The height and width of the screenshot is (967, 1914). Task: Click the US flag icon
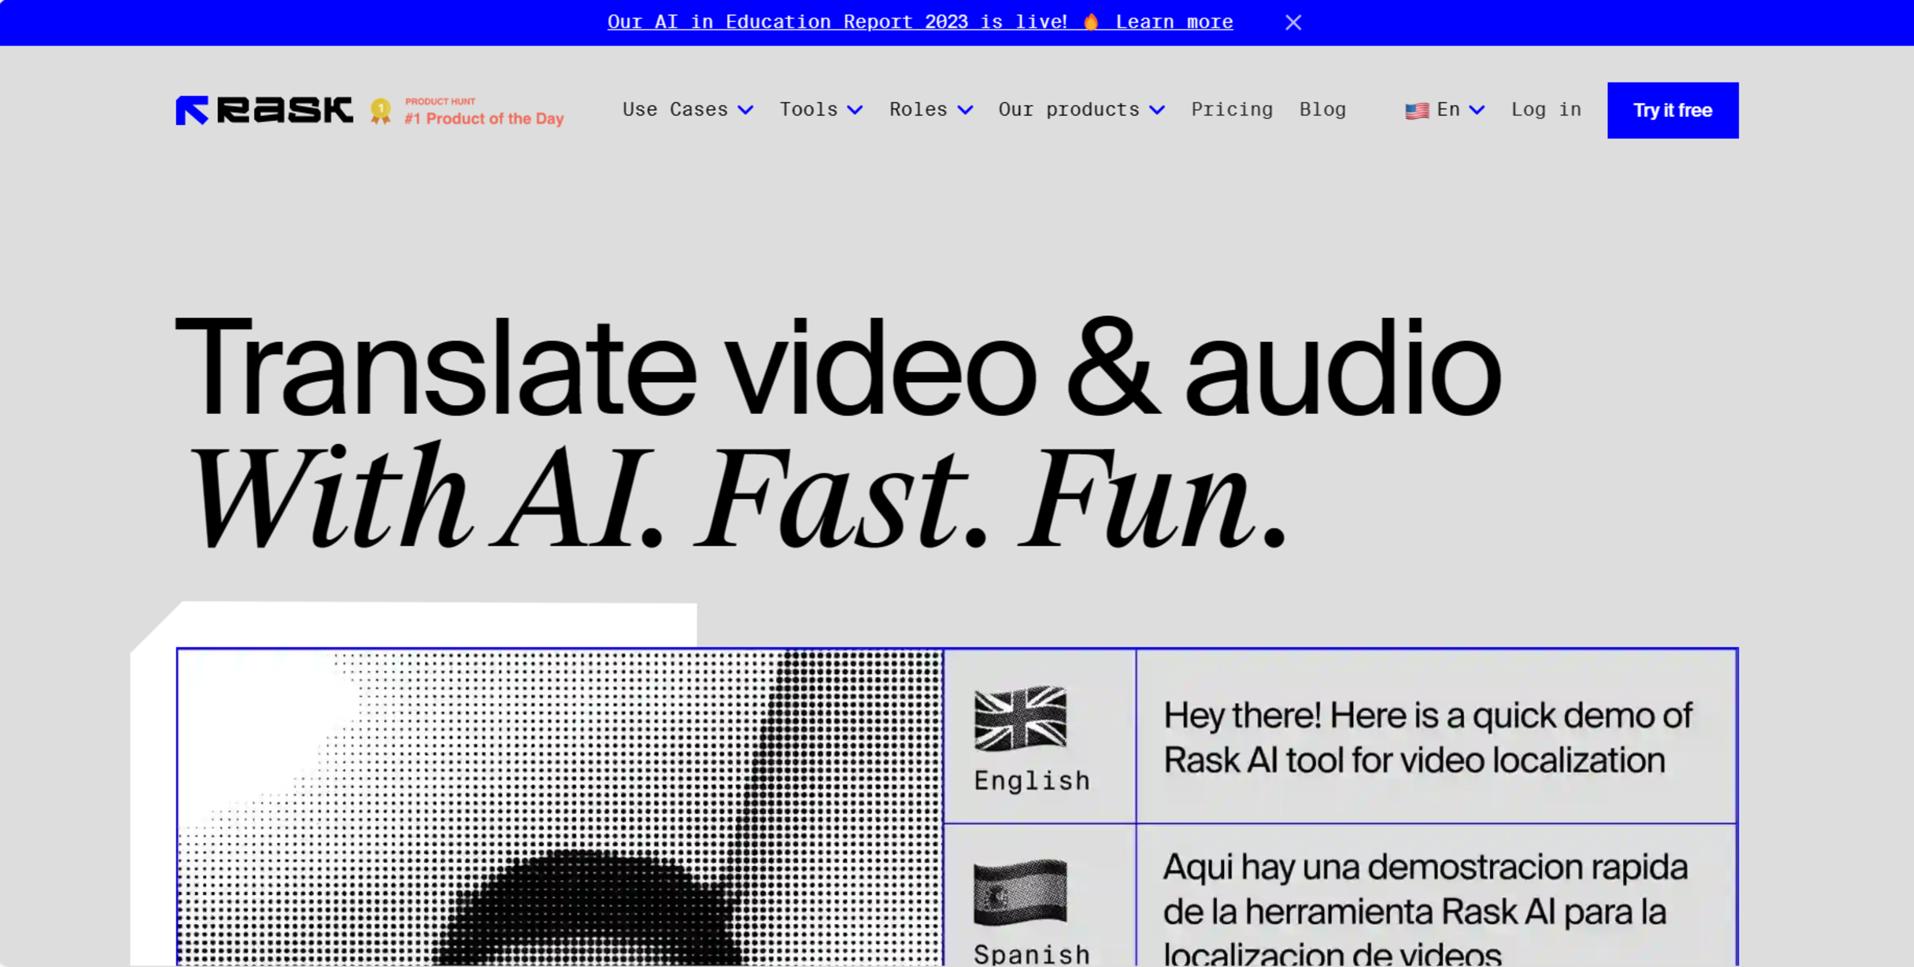1417,111
